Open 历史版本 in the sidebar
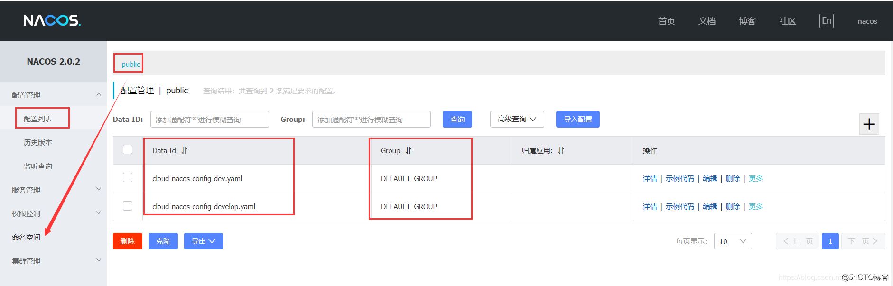This screenshot has width=893, height=286. click(38, 143)
